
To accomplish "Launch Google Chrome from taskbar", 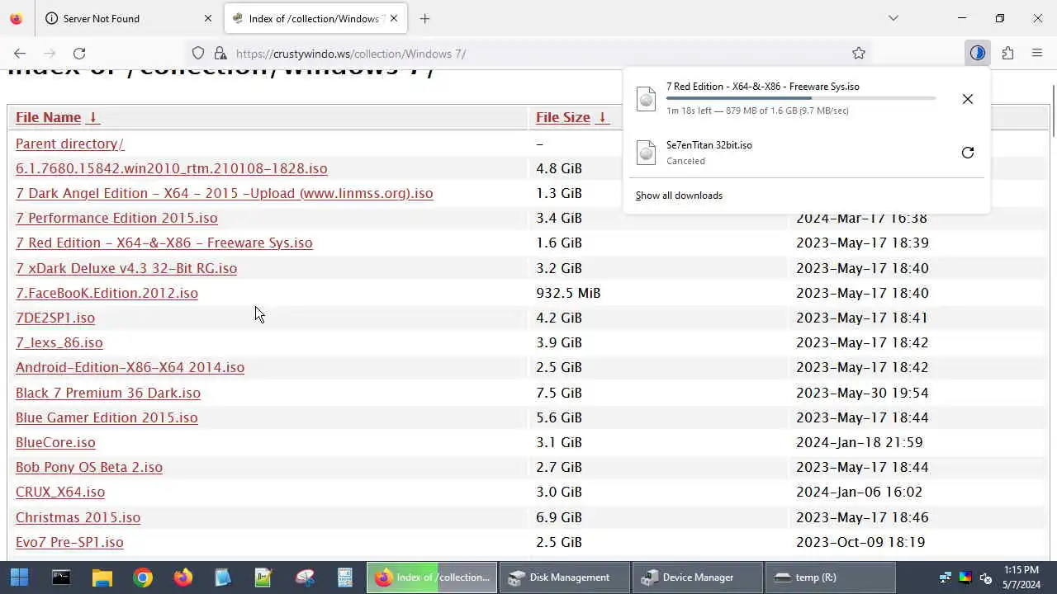I will click(x=143, y=577).
